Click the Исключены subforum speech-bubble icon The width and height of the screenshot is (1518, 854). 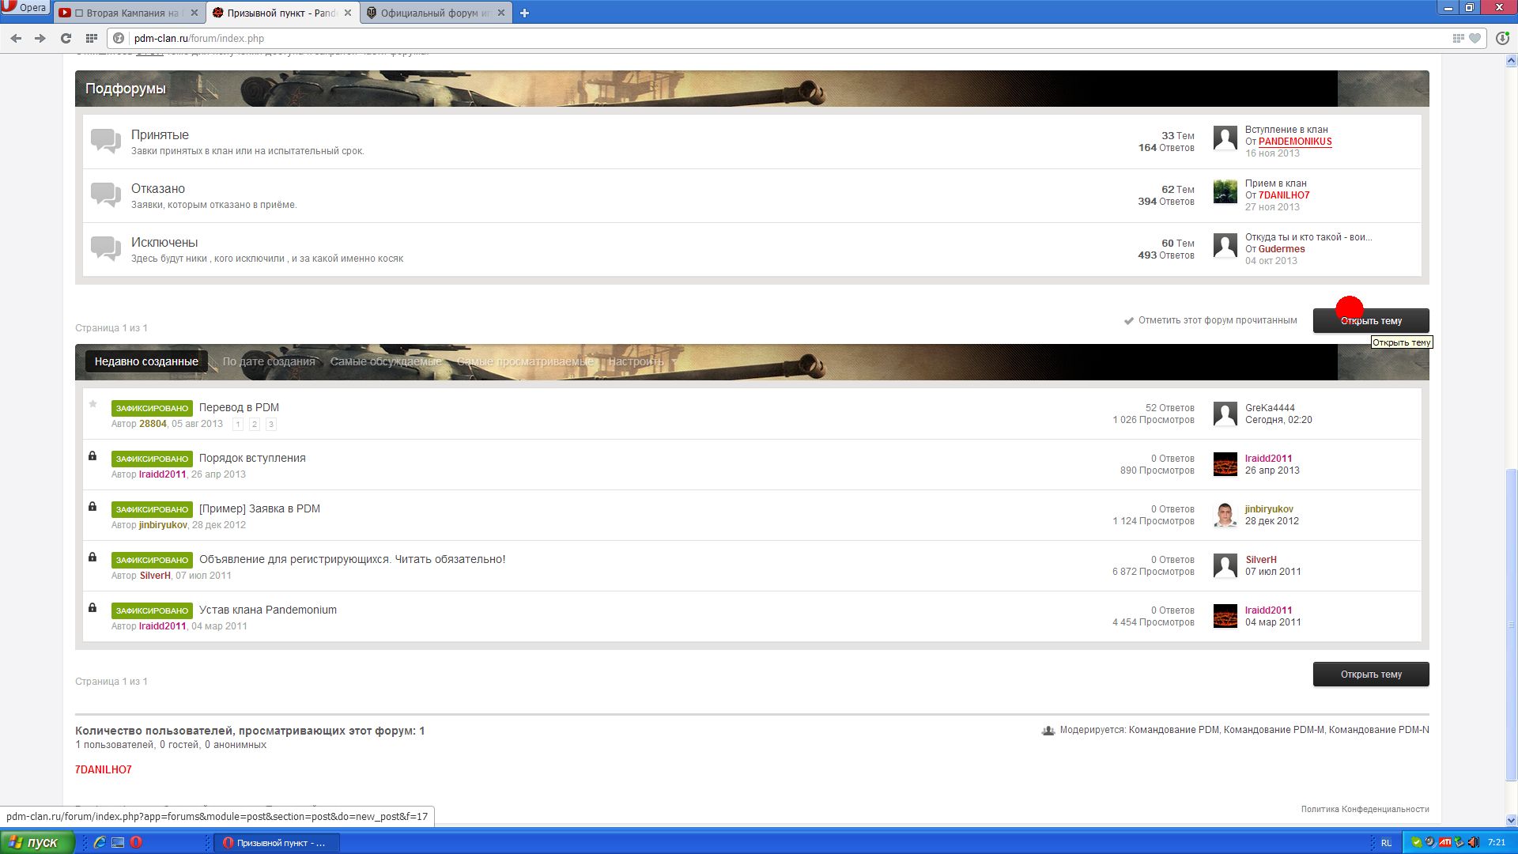(106, 249)
